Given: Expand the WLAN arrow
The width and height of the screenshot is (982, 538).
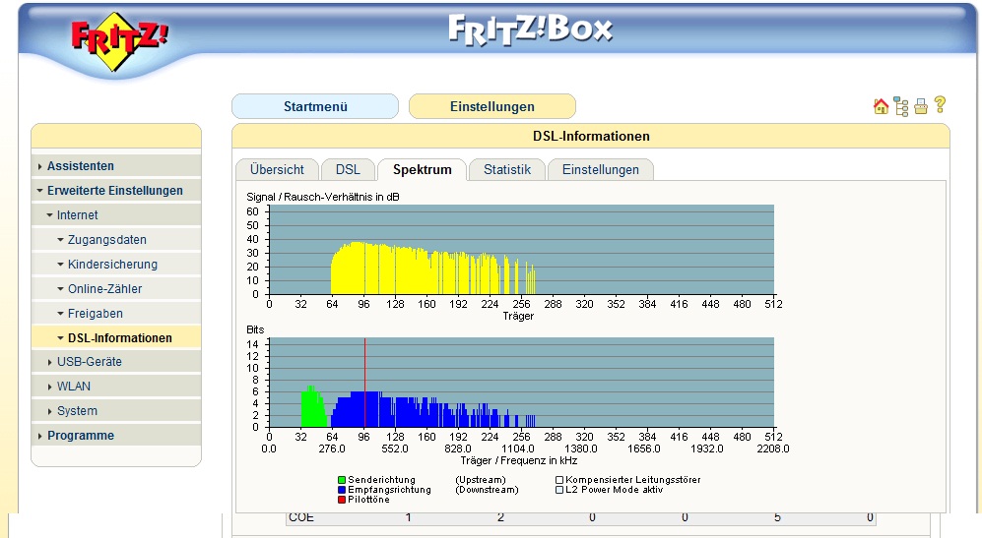Looking at the screenshot, I should tap(49, 387).
